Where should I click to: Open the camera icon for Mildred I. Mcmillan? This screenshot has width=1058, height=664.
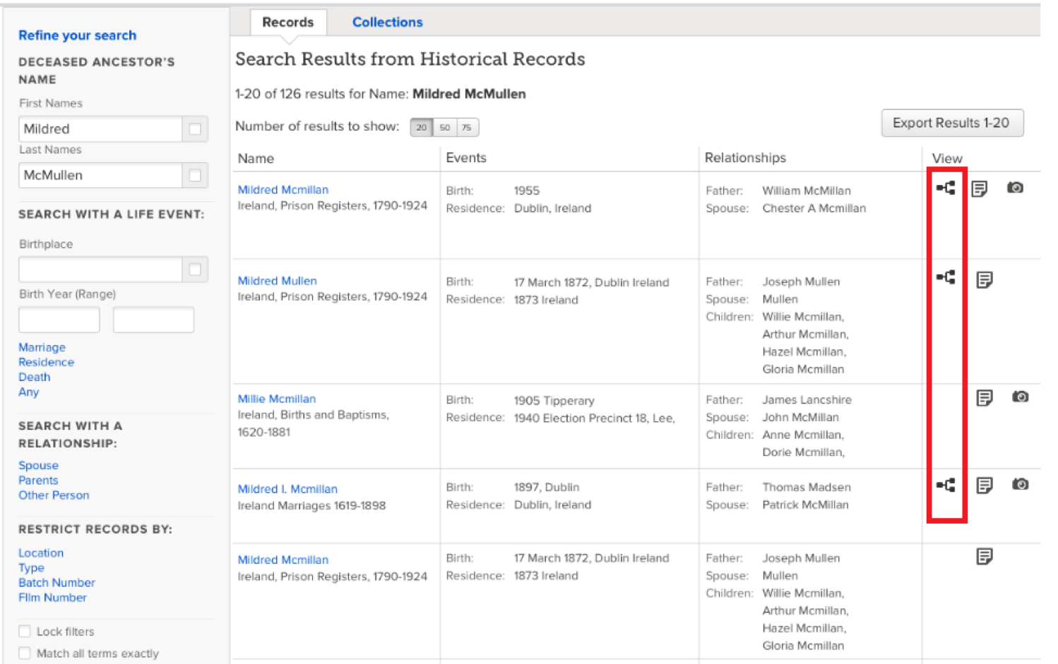(x=1020, y=484)
